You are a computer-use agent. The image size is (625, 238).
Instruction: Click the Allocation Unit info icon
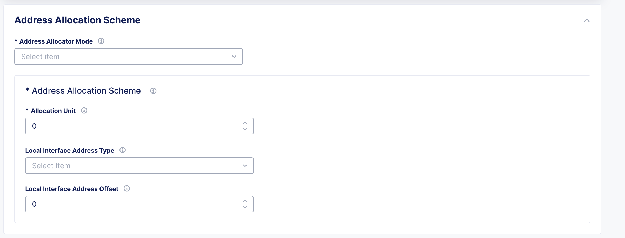tap(84, 110)
